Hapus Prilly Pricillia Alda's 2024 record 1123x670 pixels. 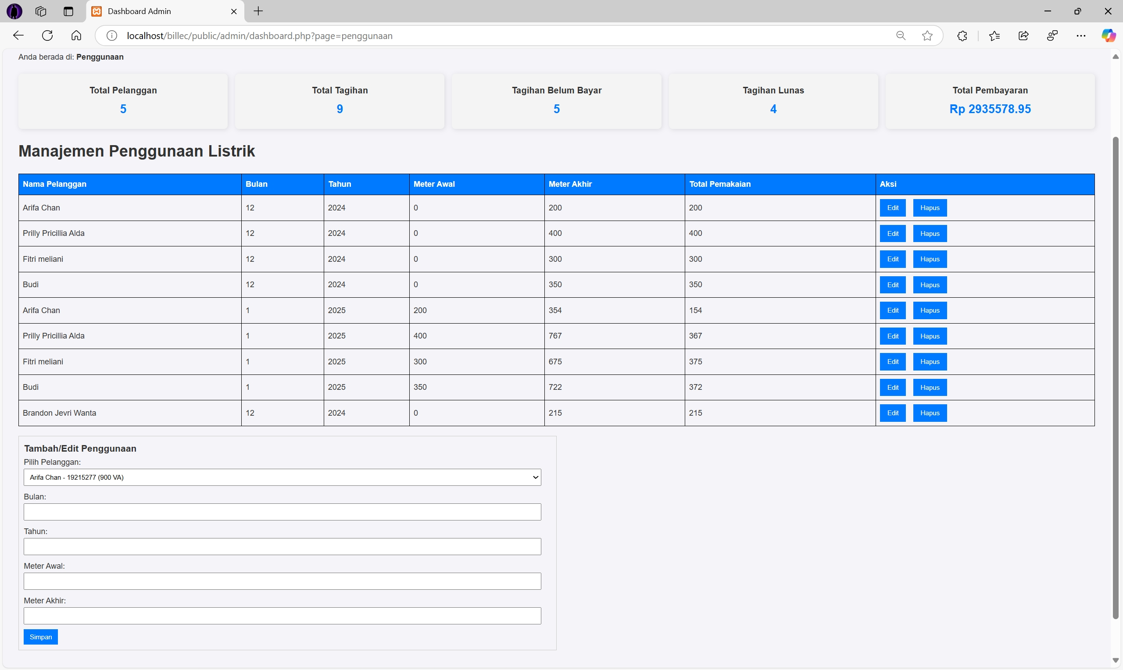tap(930, 233)
